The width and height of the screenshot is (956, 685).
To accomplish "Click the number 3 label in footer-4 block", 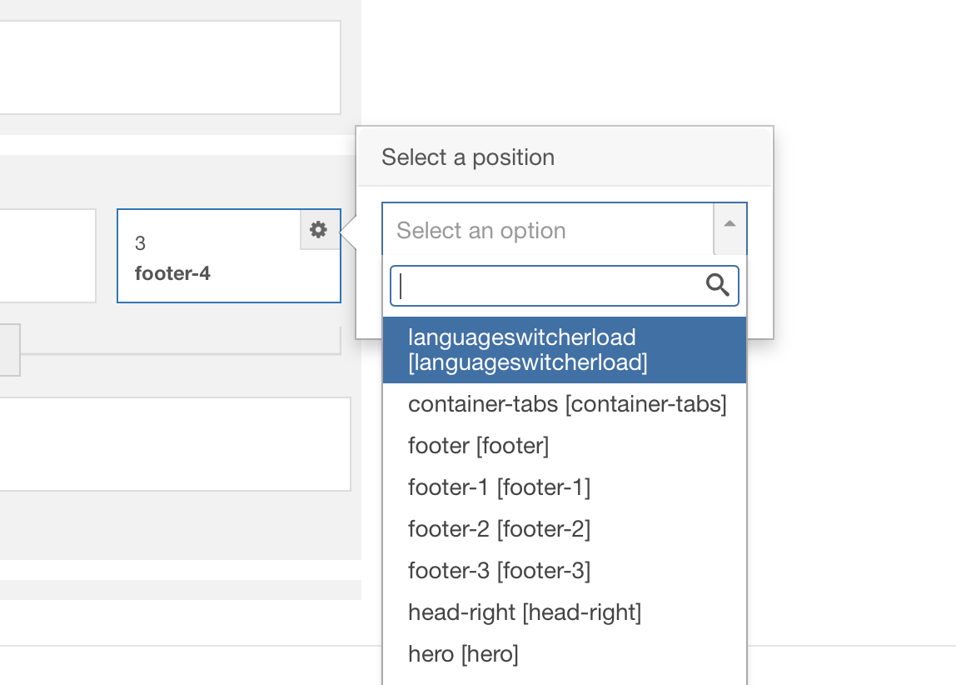I will [140, 243].
